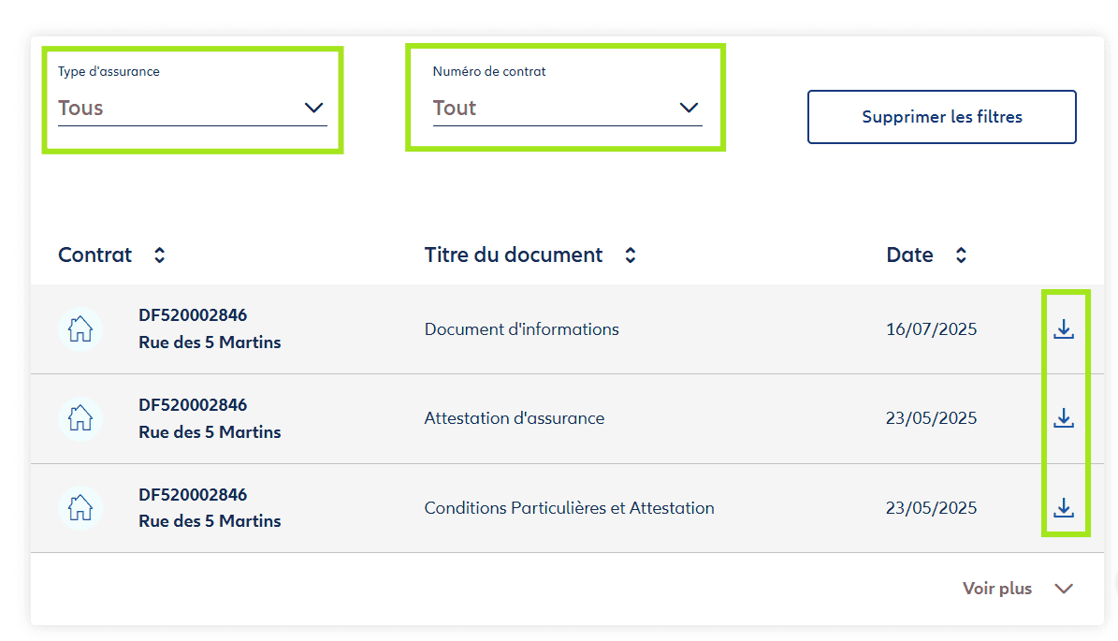Viewport: 1118px width, 641px height.
Task: Click the Conditions Particulières et Attestation title
Action: pos(569,508)
